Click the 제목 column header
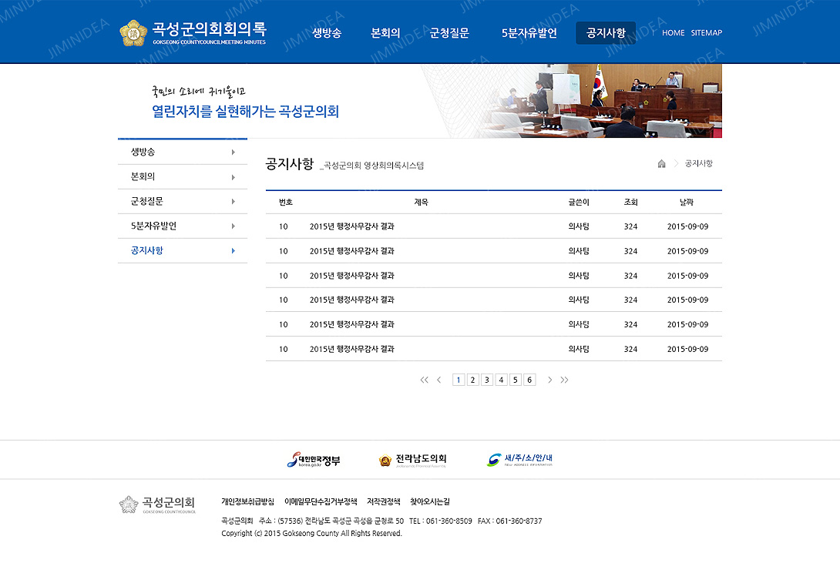 pyautogui.click(x=421, y=203)
